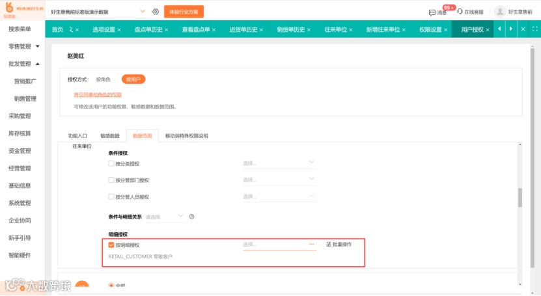Click 搜索菜单 in sidebar
The width and height of the screenshot is (541, 296).
point(20,29)
